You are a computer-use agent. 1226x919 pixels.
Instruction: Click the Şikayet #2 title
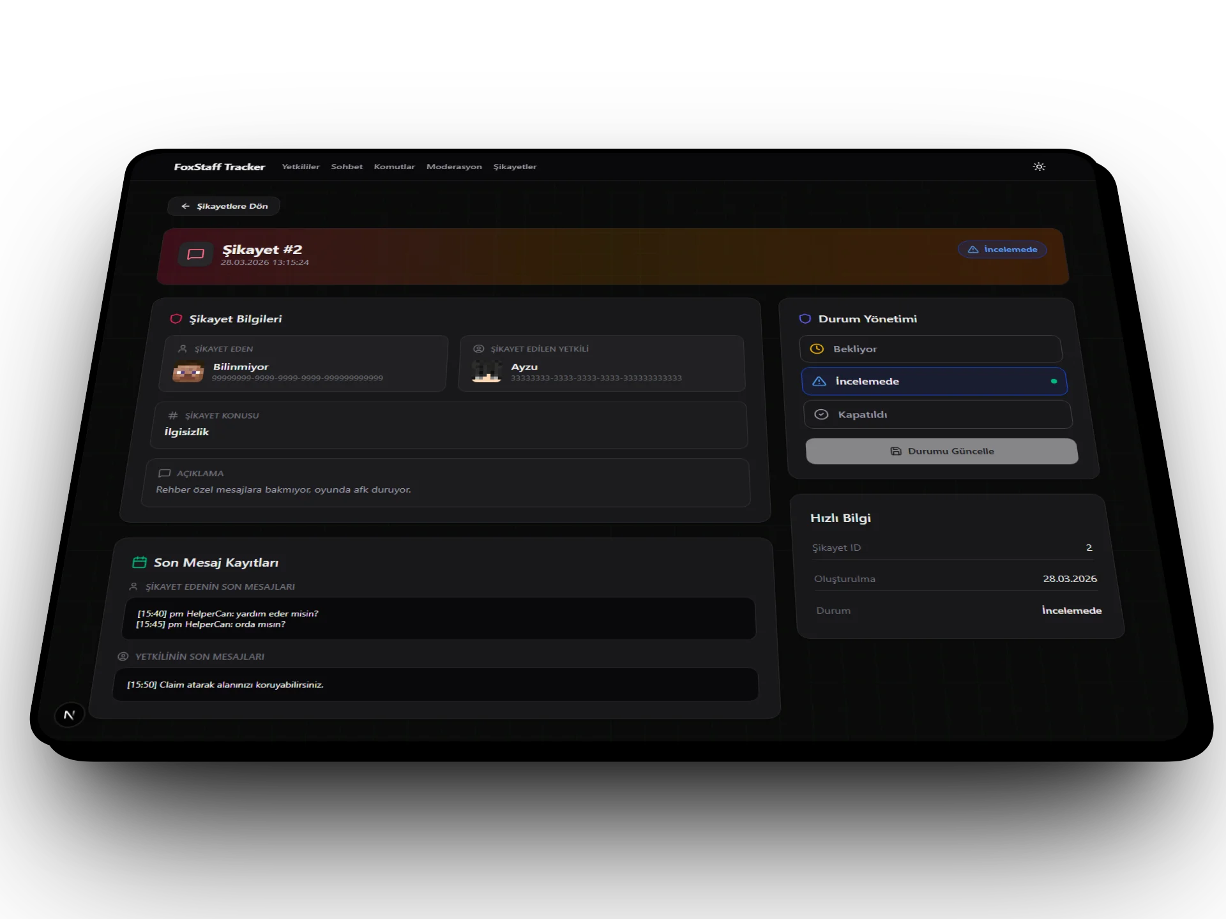[262, 249]
